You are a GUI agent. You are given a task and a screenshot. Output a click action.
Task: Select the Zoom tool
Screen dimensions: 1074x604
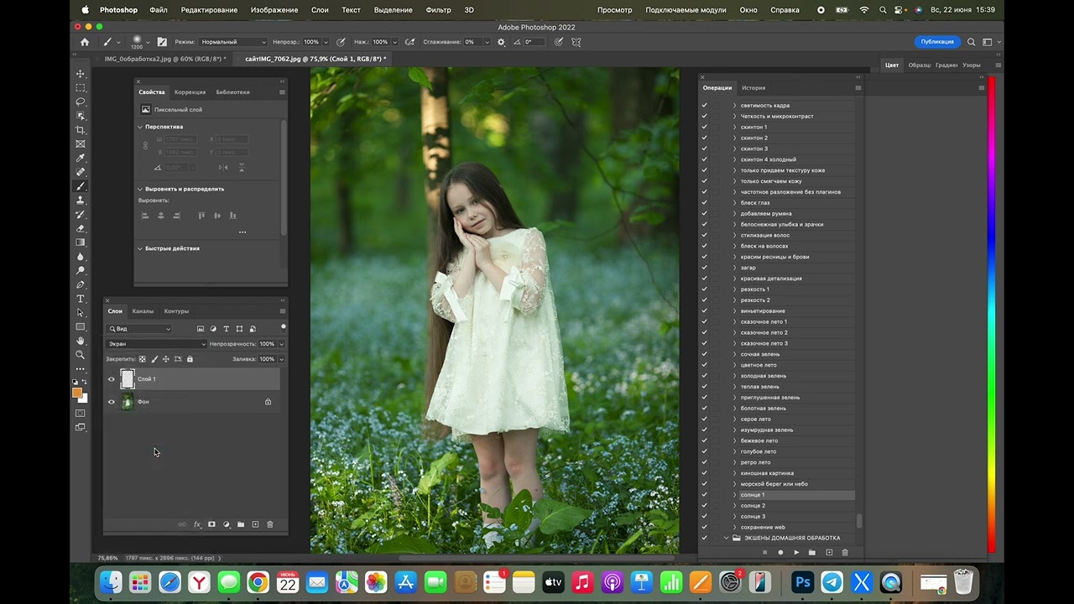pyautogui.click(x=81, y=355)
